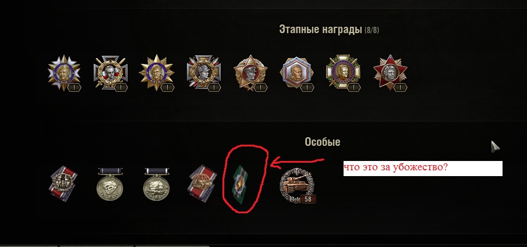Select the Tiger tank Belt badge
Screen dimensions: 527x247
(x=297, y=185)
